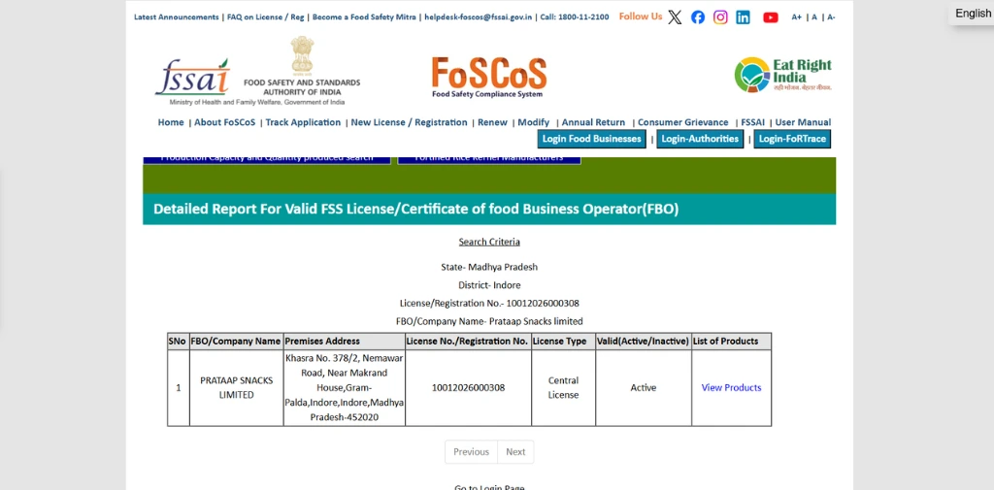Click Login Food Businesses button
Viewport: 994px width, 490px height.
coord(591,139)
